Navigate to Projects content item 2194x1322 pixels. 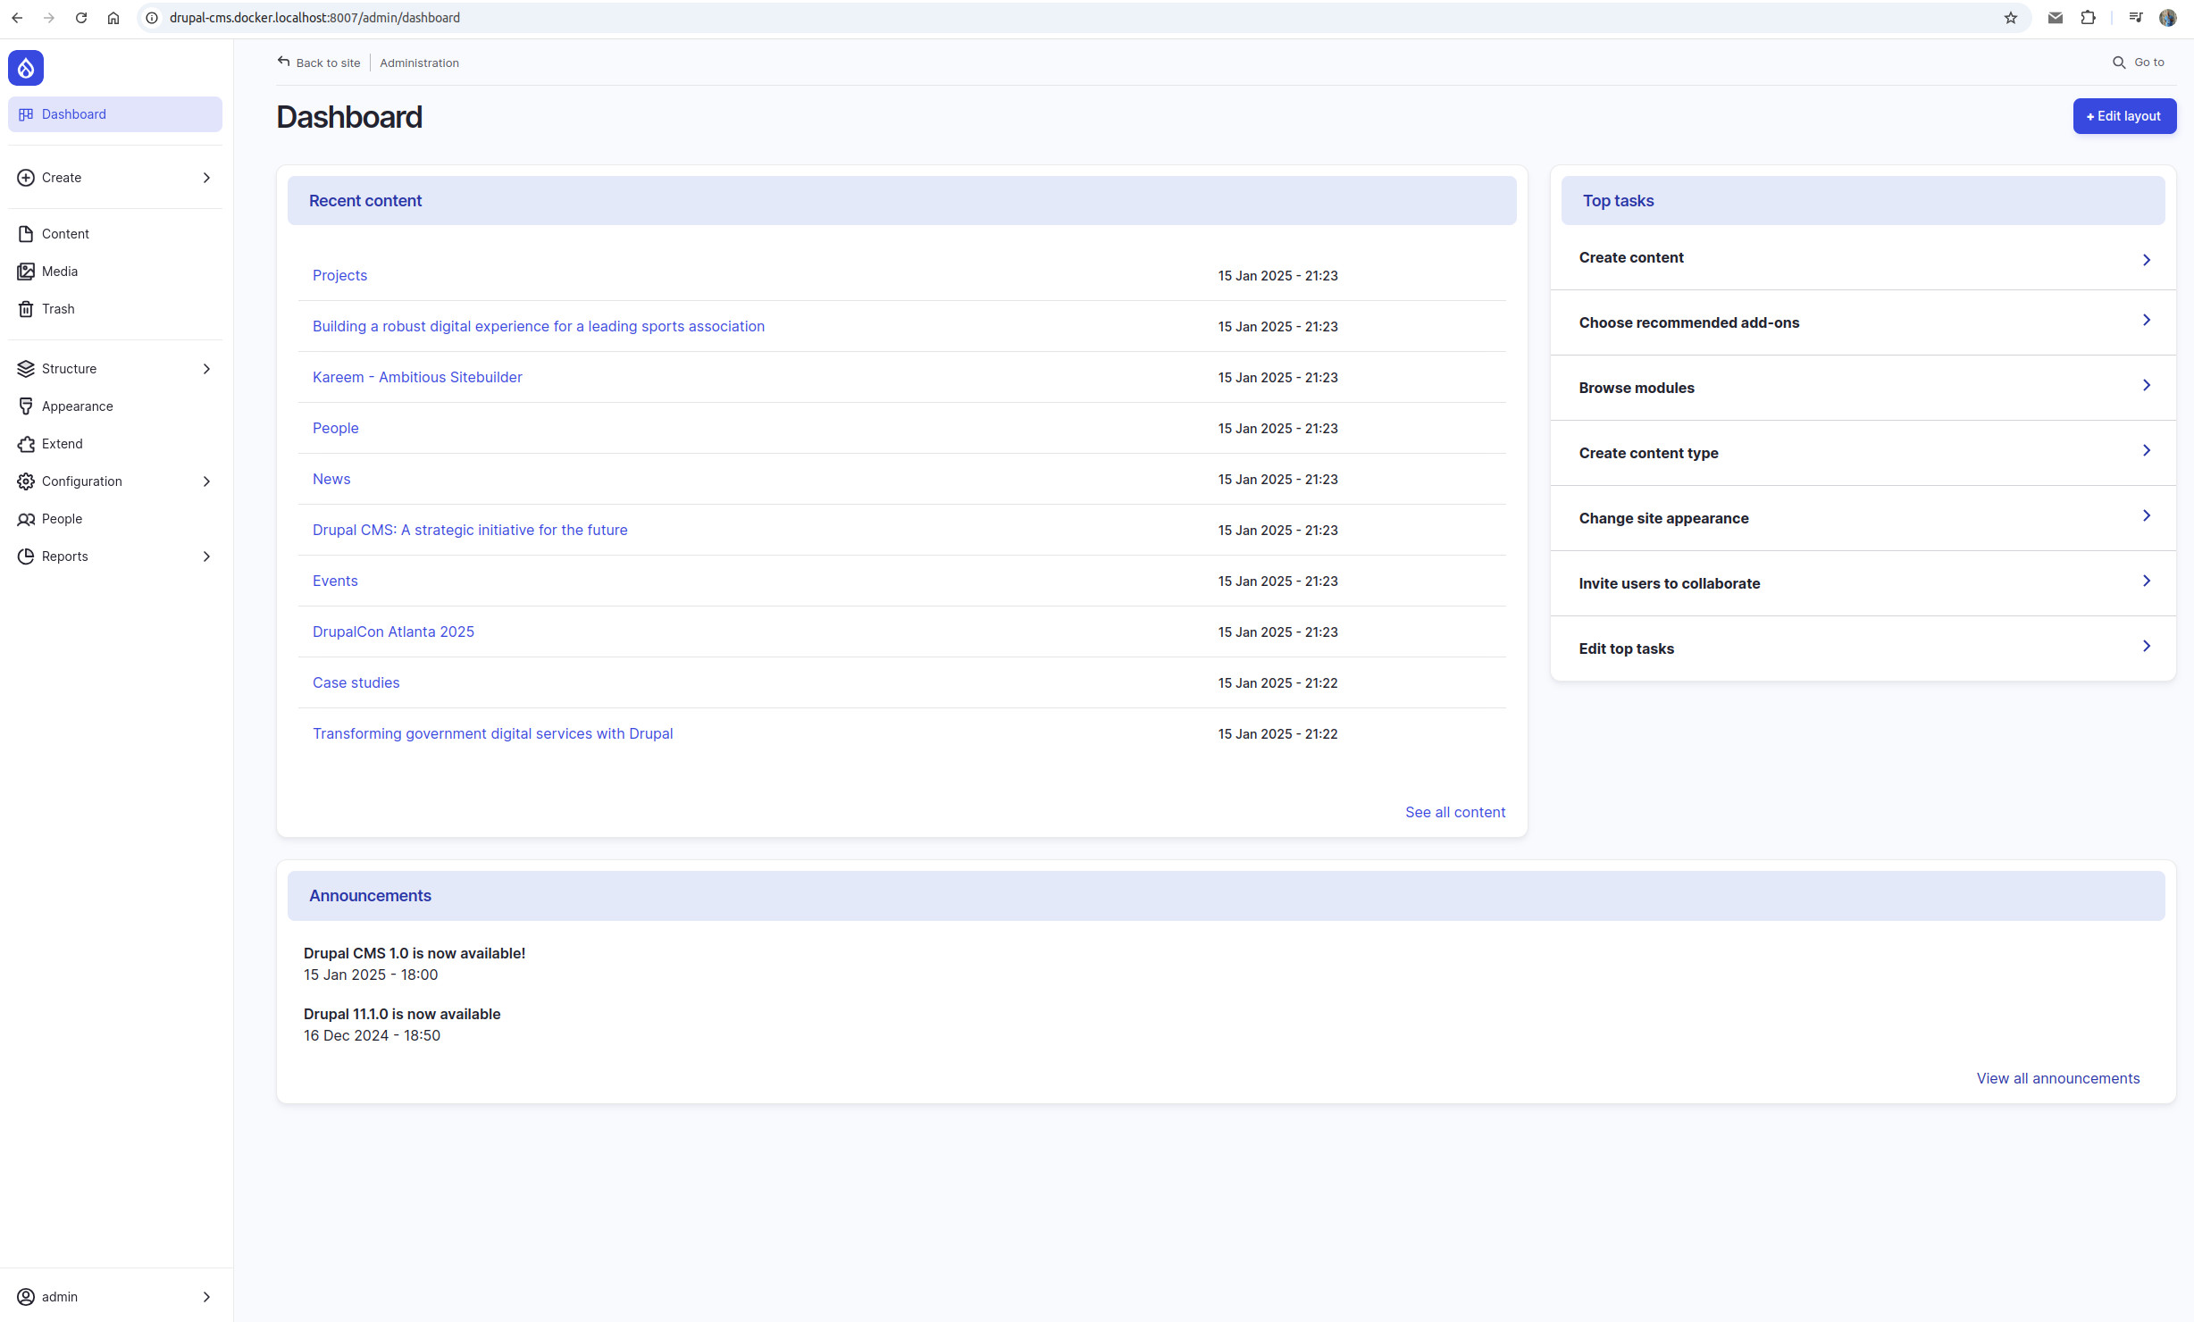(339, 274)
